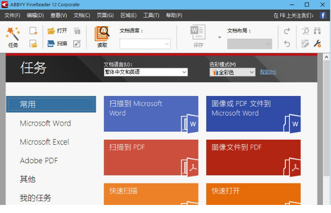The height and width of the screenshot is (213, 331).
Task: Click the binoculars find icon
Action: click(x=317, y=31)
